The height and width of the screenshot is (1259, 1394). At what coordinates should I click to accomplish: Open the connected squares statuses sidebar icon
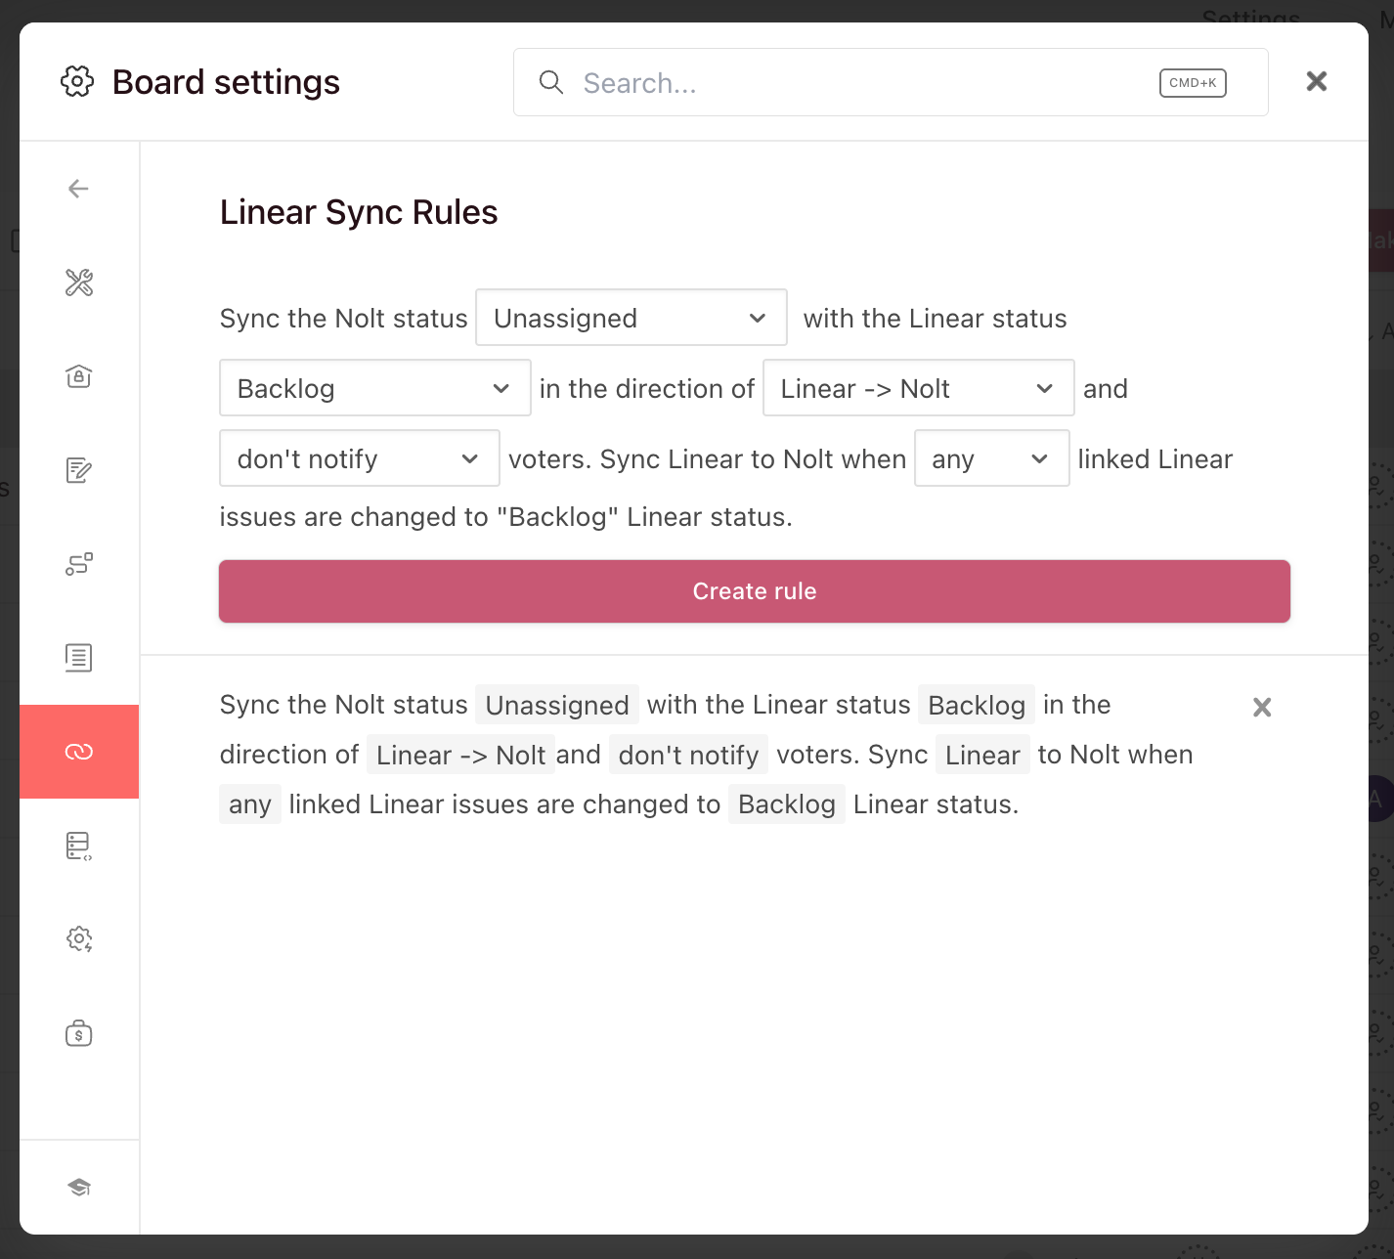tap(79, 564)
